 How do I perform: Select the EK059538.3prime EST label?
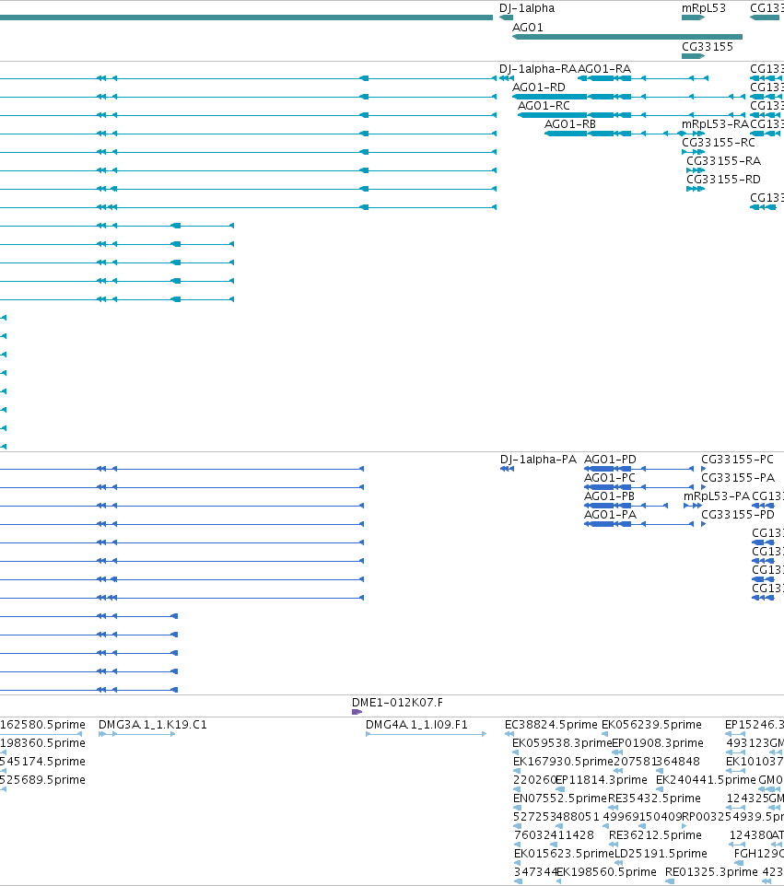(562, 742)
